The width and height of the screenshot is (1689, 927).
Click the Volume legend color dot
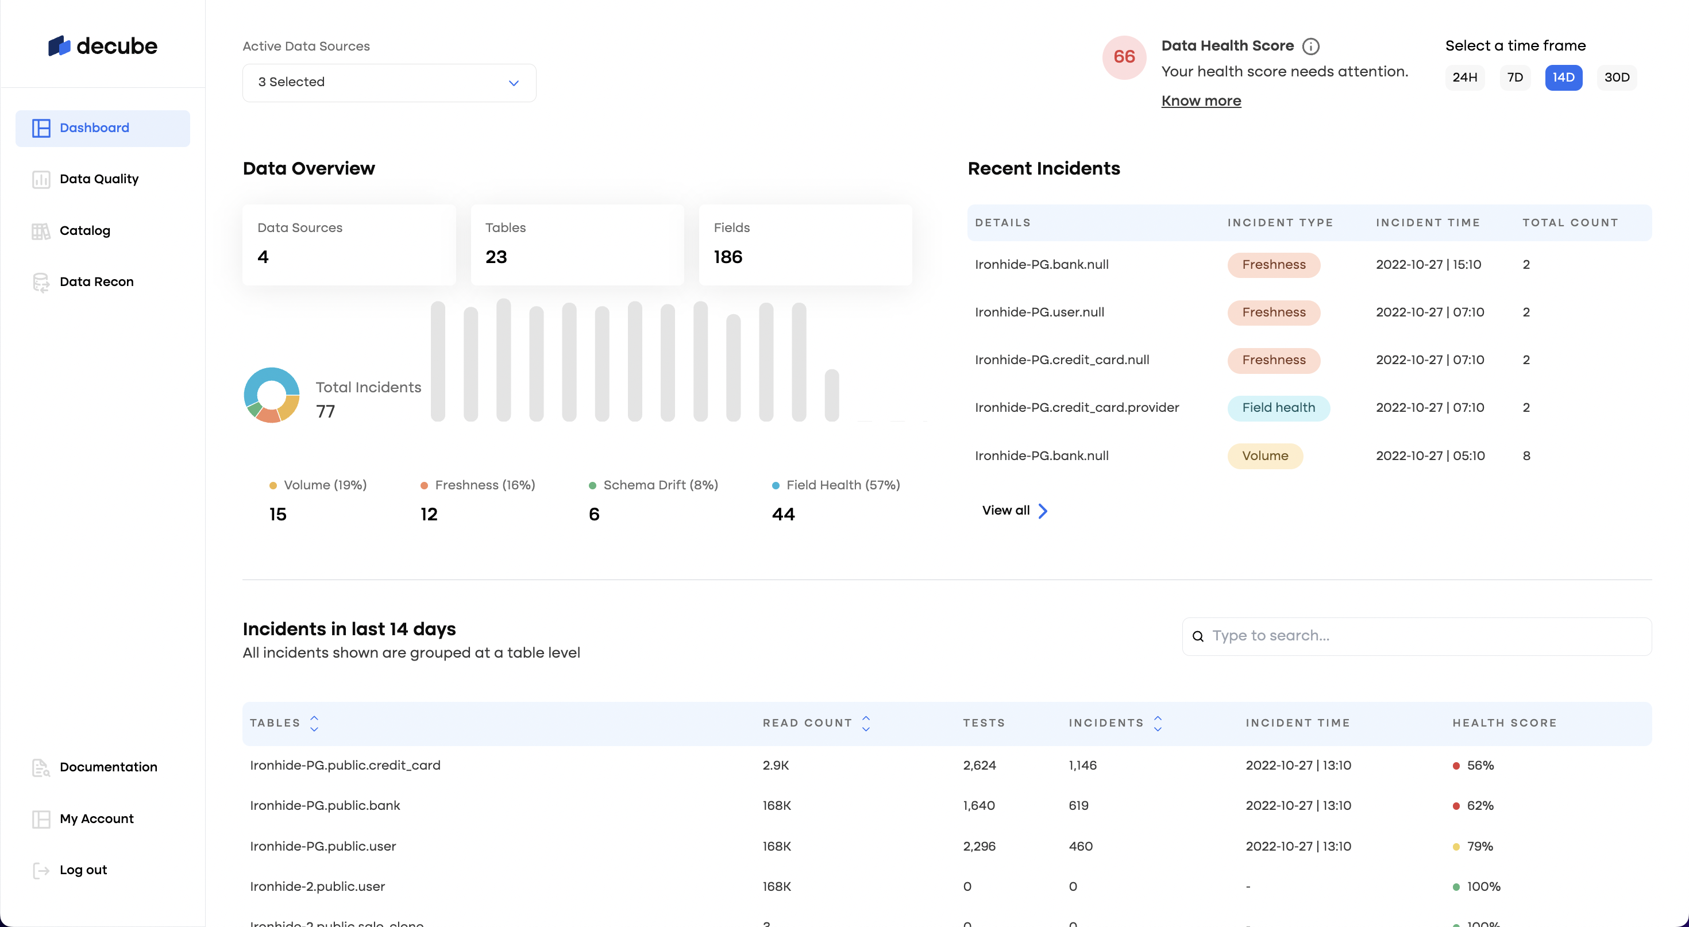pyautogui.click(x=273, y=486)
